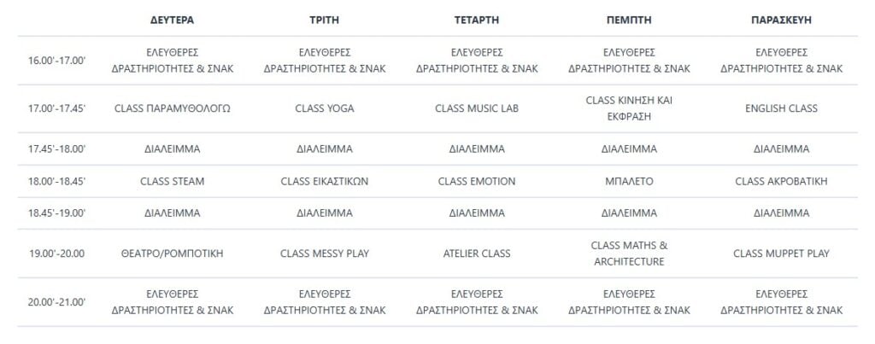Click the CLASS ΚΙΝΗΣΗ ΚΑΙ ΕΚΦΡΑΣΗ cell

[629, 108]
